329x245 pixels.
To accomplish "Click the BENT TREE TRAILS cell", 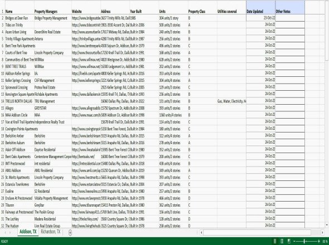I will click(x=20, y=66).
